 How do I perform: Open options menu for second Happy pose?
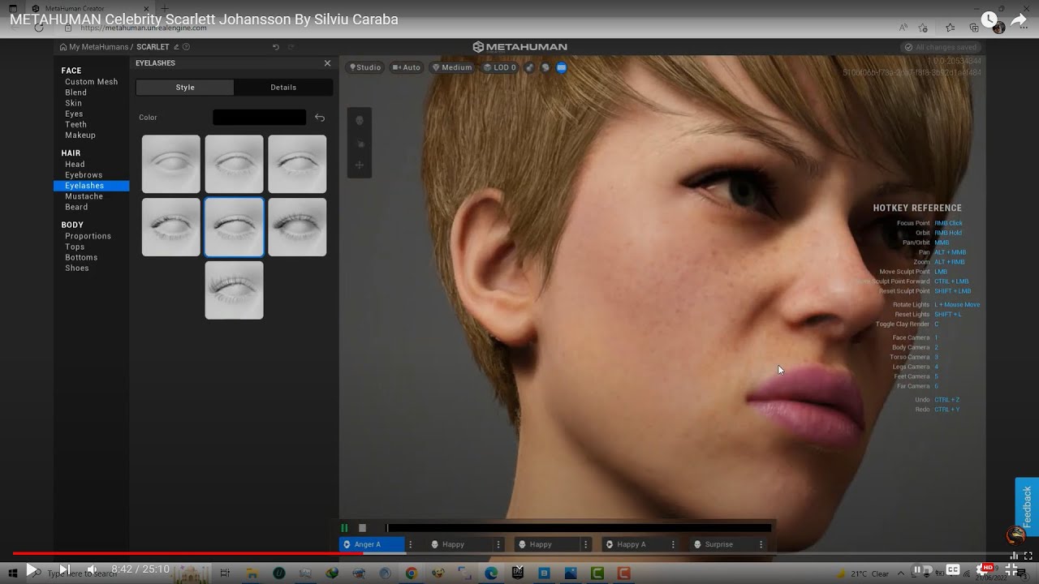586,544
